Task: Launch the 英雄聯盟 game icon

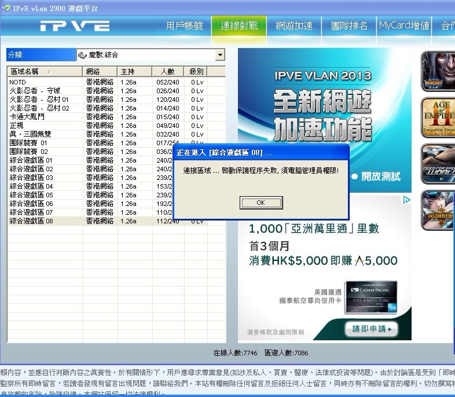Action: tap(438, 210)
